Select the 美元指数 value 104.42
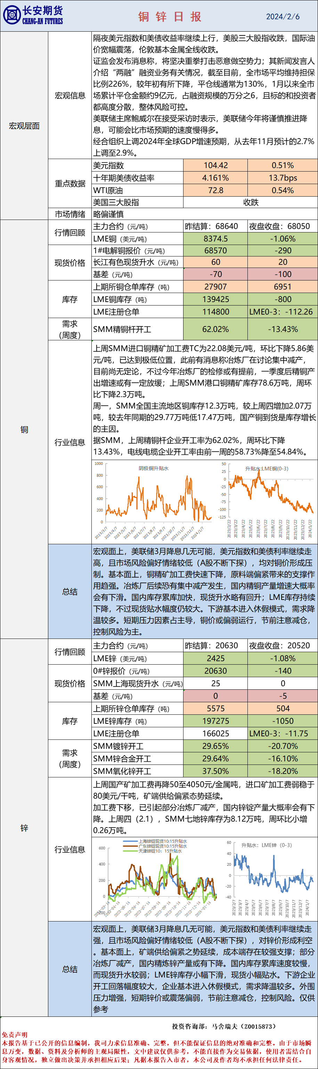318x1069 pixels. tap(215, 165)
